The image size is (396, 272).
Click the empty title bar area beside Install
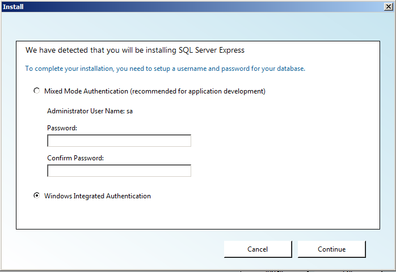coord(202,7)
